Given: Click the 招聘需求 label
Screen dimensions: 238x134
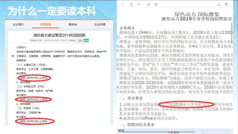Looking at the screenshot, I should click(x=22, y=61).
